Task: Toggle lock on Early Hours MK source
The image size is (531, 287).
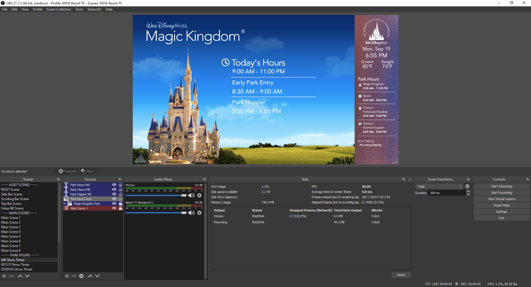Action: point(121,190)
